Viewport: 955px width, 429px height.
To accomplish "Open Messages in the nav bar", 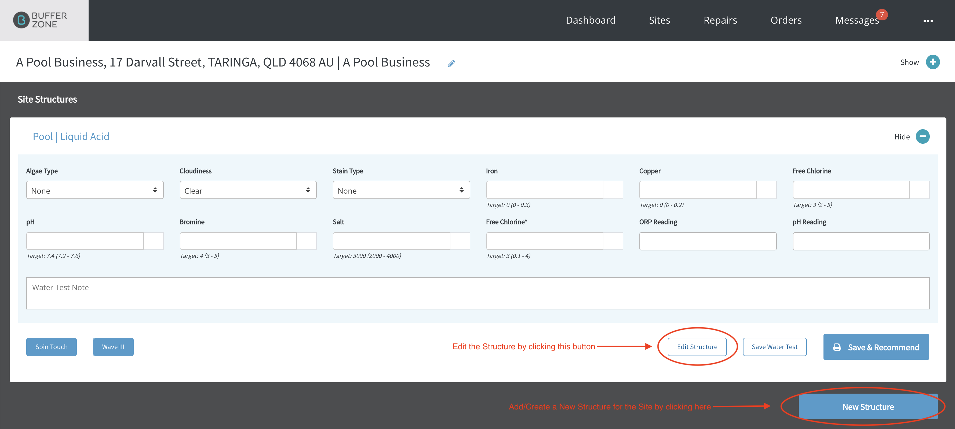I will (857, 20).
